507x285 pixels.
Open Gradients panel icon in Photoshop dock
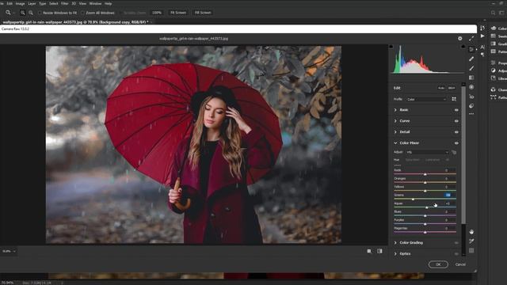[x=494, y=44]
